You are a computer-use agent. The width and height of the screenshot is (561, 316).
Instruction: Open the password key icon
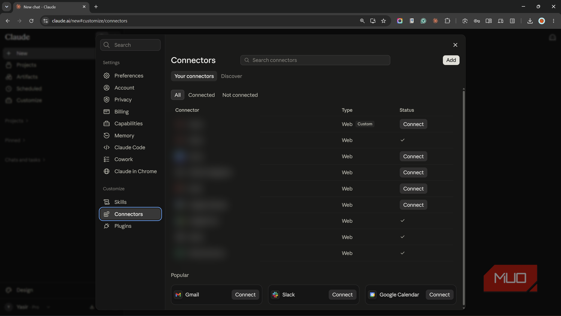pos(477,21)
